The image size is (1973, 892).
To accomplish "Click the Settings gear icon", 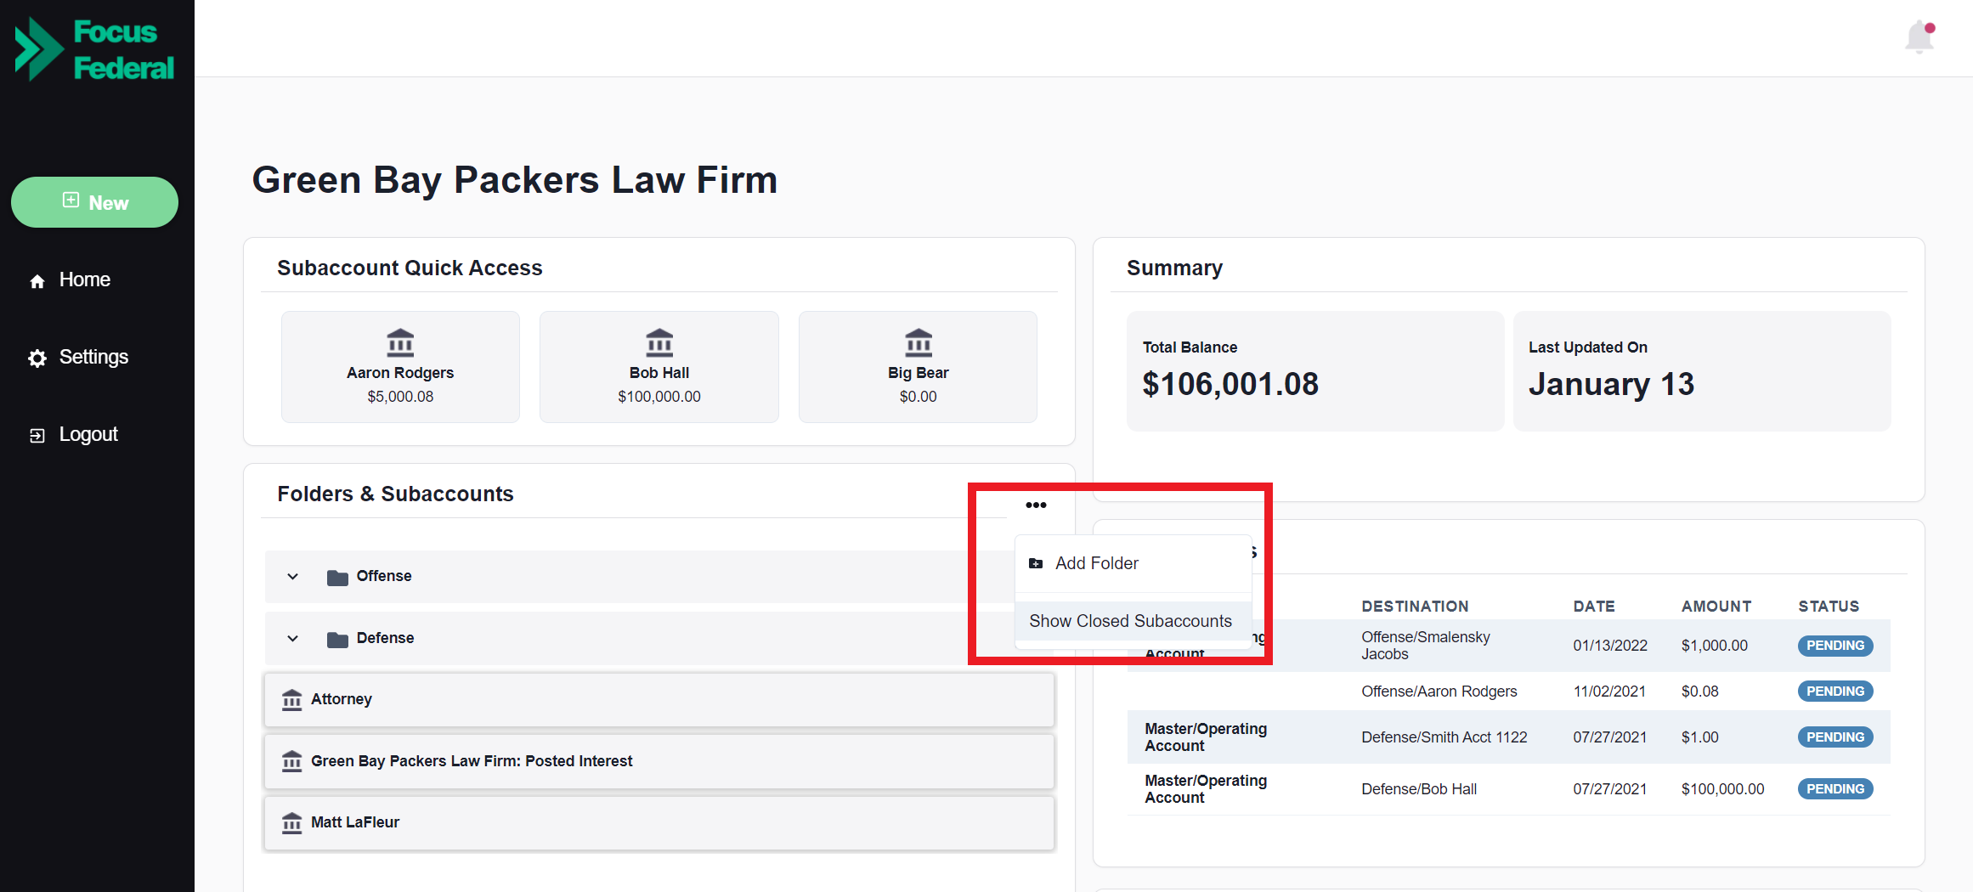I will (37, 358).
